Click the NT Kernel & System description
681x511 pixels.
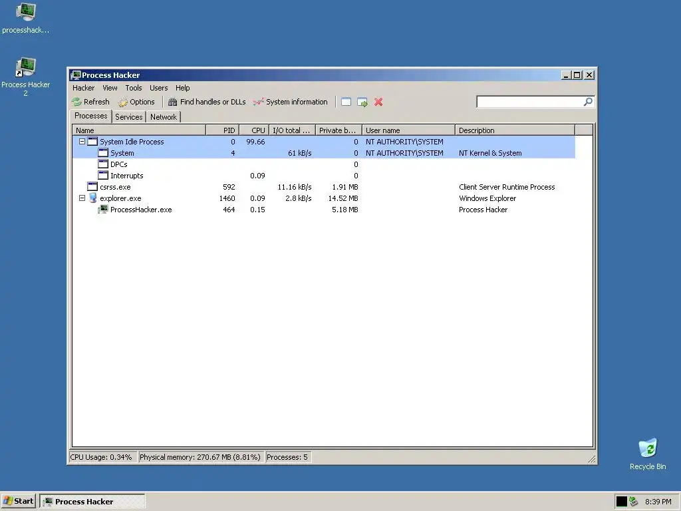490,153
